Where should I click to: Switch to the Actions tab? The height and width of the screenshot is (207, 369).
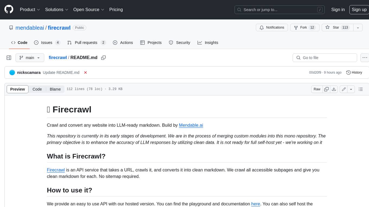[x=123, y=43]
